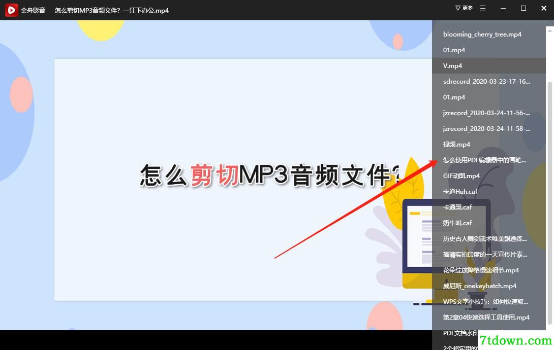Play 威尼斯_onekeybatch.mp4 from the playlist

point(489,286)
